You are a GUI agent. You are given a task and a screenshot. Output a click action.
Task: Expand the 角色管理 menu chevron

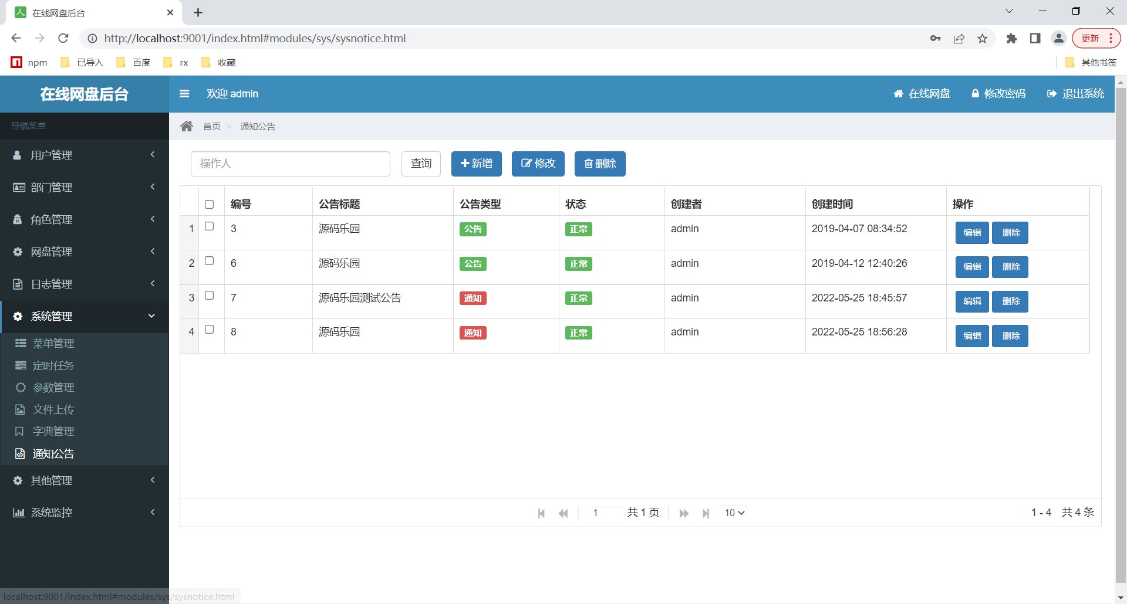[x=153, y=219]
